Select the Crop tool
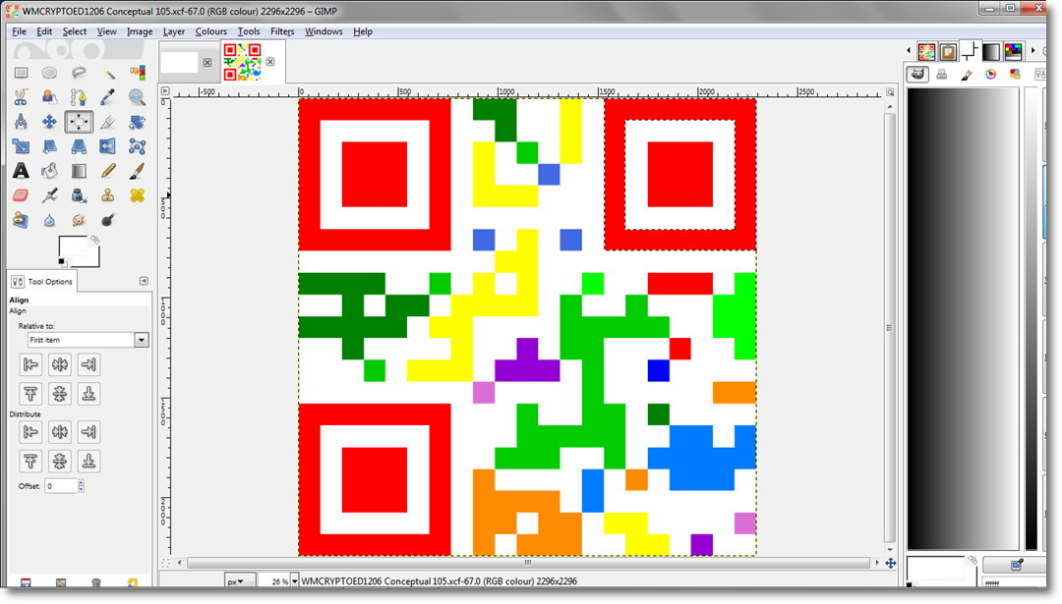Image resolution: width=1062 pixels, height=604 pixels. (x=108, y=122)
